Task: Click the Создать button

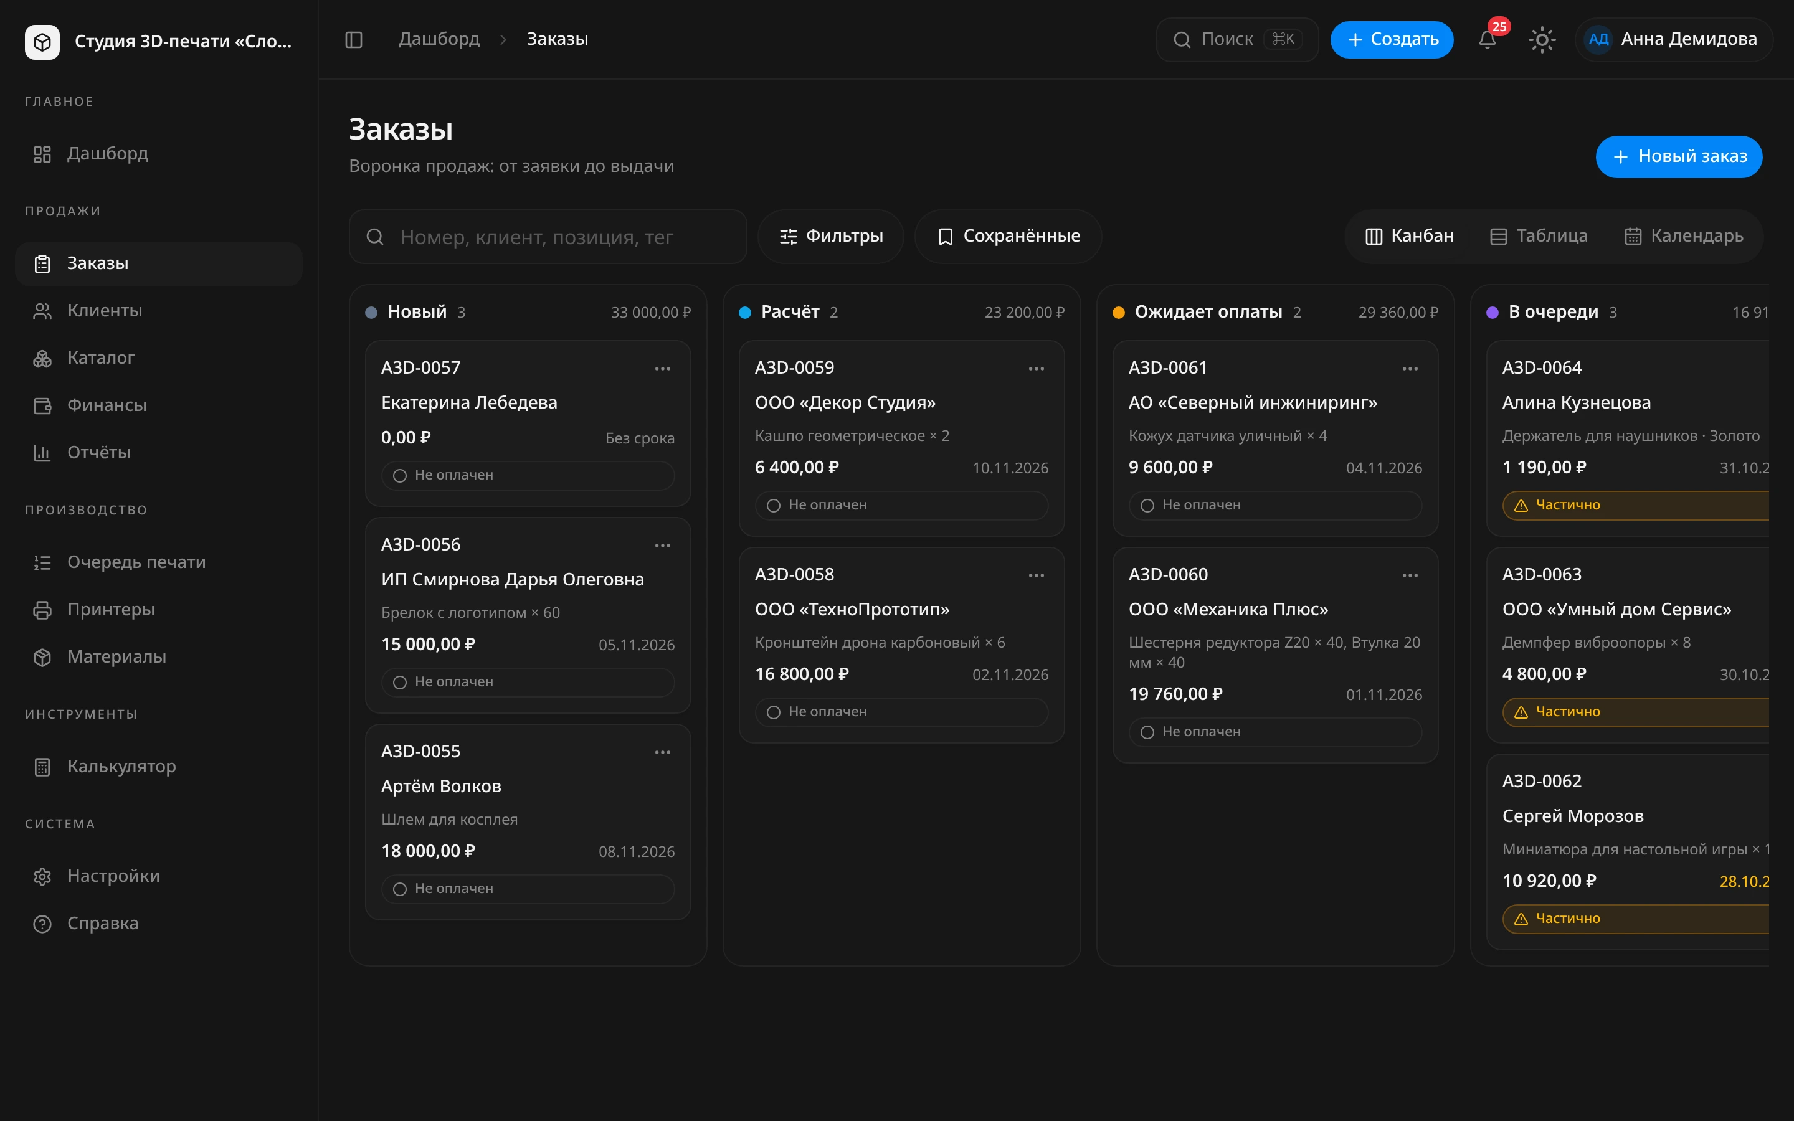Action: pos(1392,39)
